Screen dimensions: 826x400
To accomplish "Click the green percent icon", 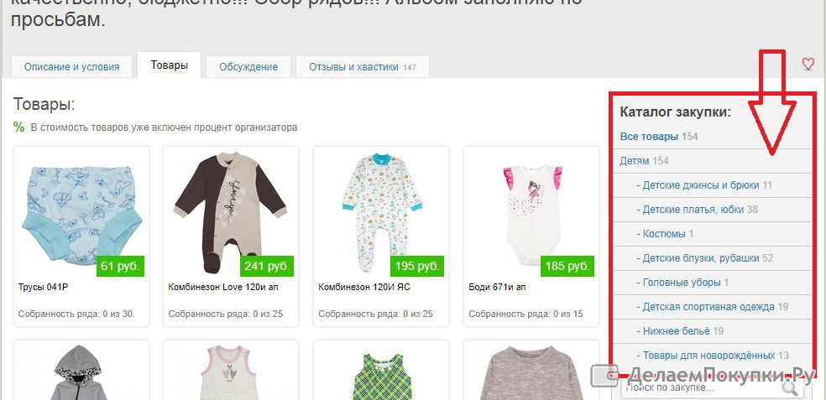I will tap(19, 127).
